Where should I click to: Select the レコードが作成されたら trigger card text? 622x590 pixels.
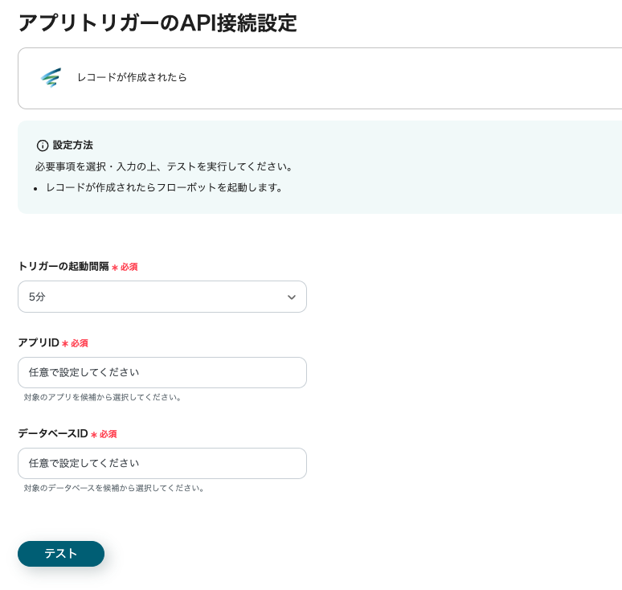point(132,78)
